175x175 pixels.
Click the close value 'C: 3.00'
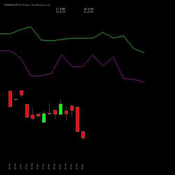tap(61, 9)
